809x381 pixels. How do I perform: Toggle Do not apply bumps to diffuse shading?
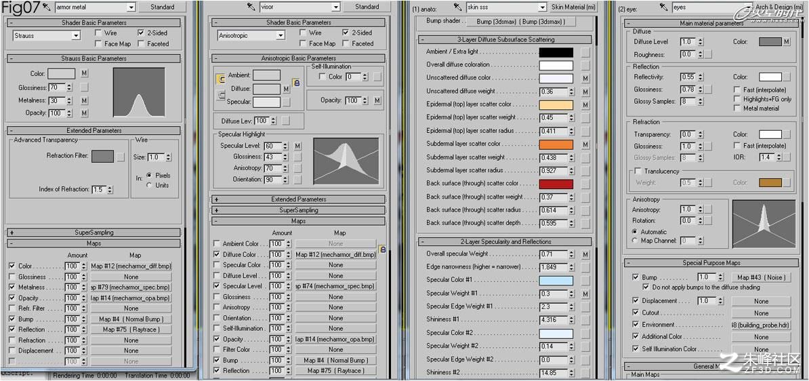point(646,287)
